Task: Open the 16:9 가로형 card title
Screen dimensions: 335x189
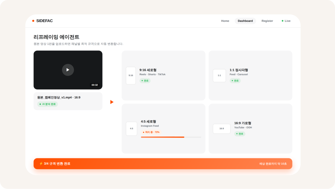Action: click(x=243, y=123)
